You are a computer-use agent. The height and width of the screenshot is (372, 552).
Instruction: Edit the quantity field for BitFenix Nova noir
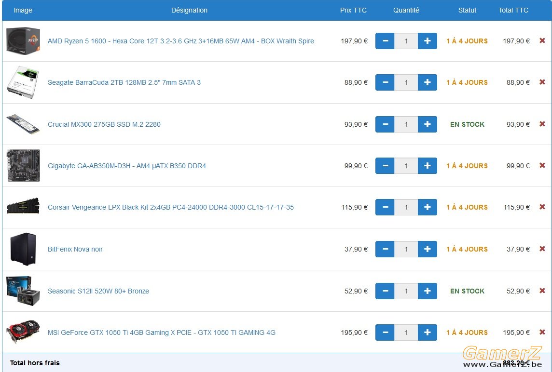[406, 249]
